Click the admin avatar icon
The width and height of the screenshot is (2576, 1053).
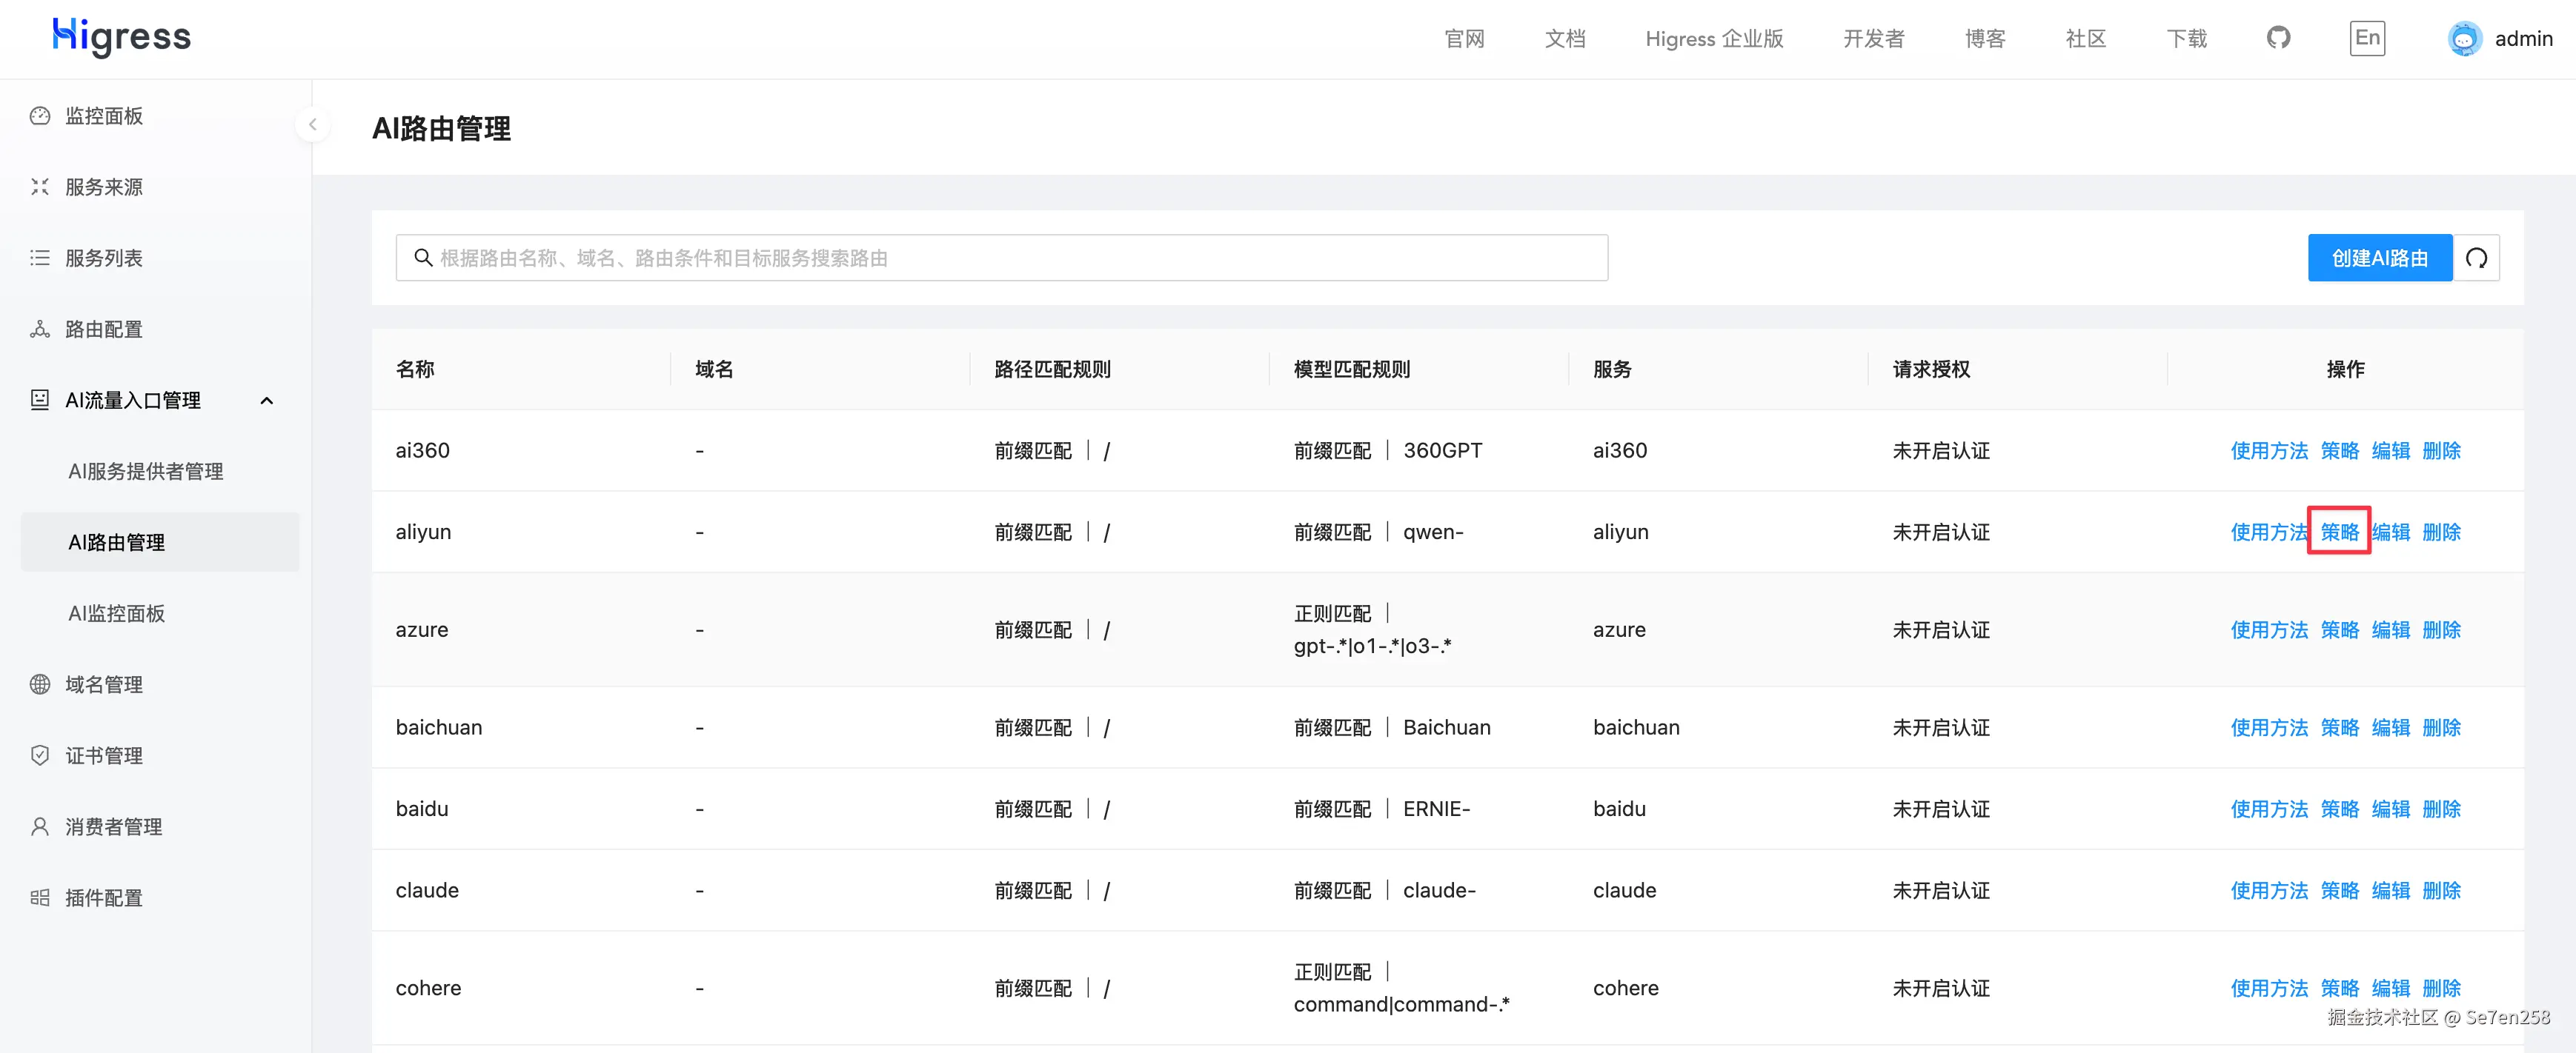[x=2464, y=39]
